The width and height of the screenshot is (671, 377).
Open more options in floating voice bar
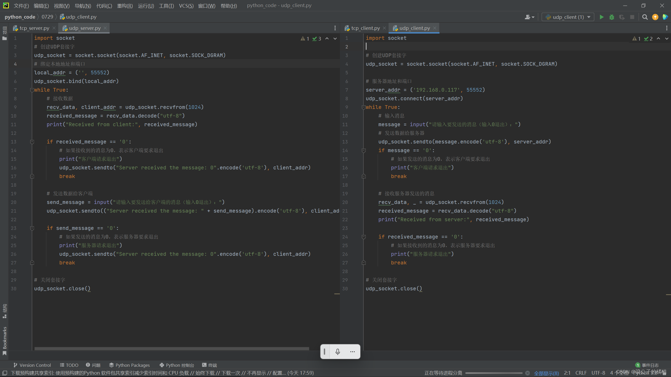click(352, 352)
